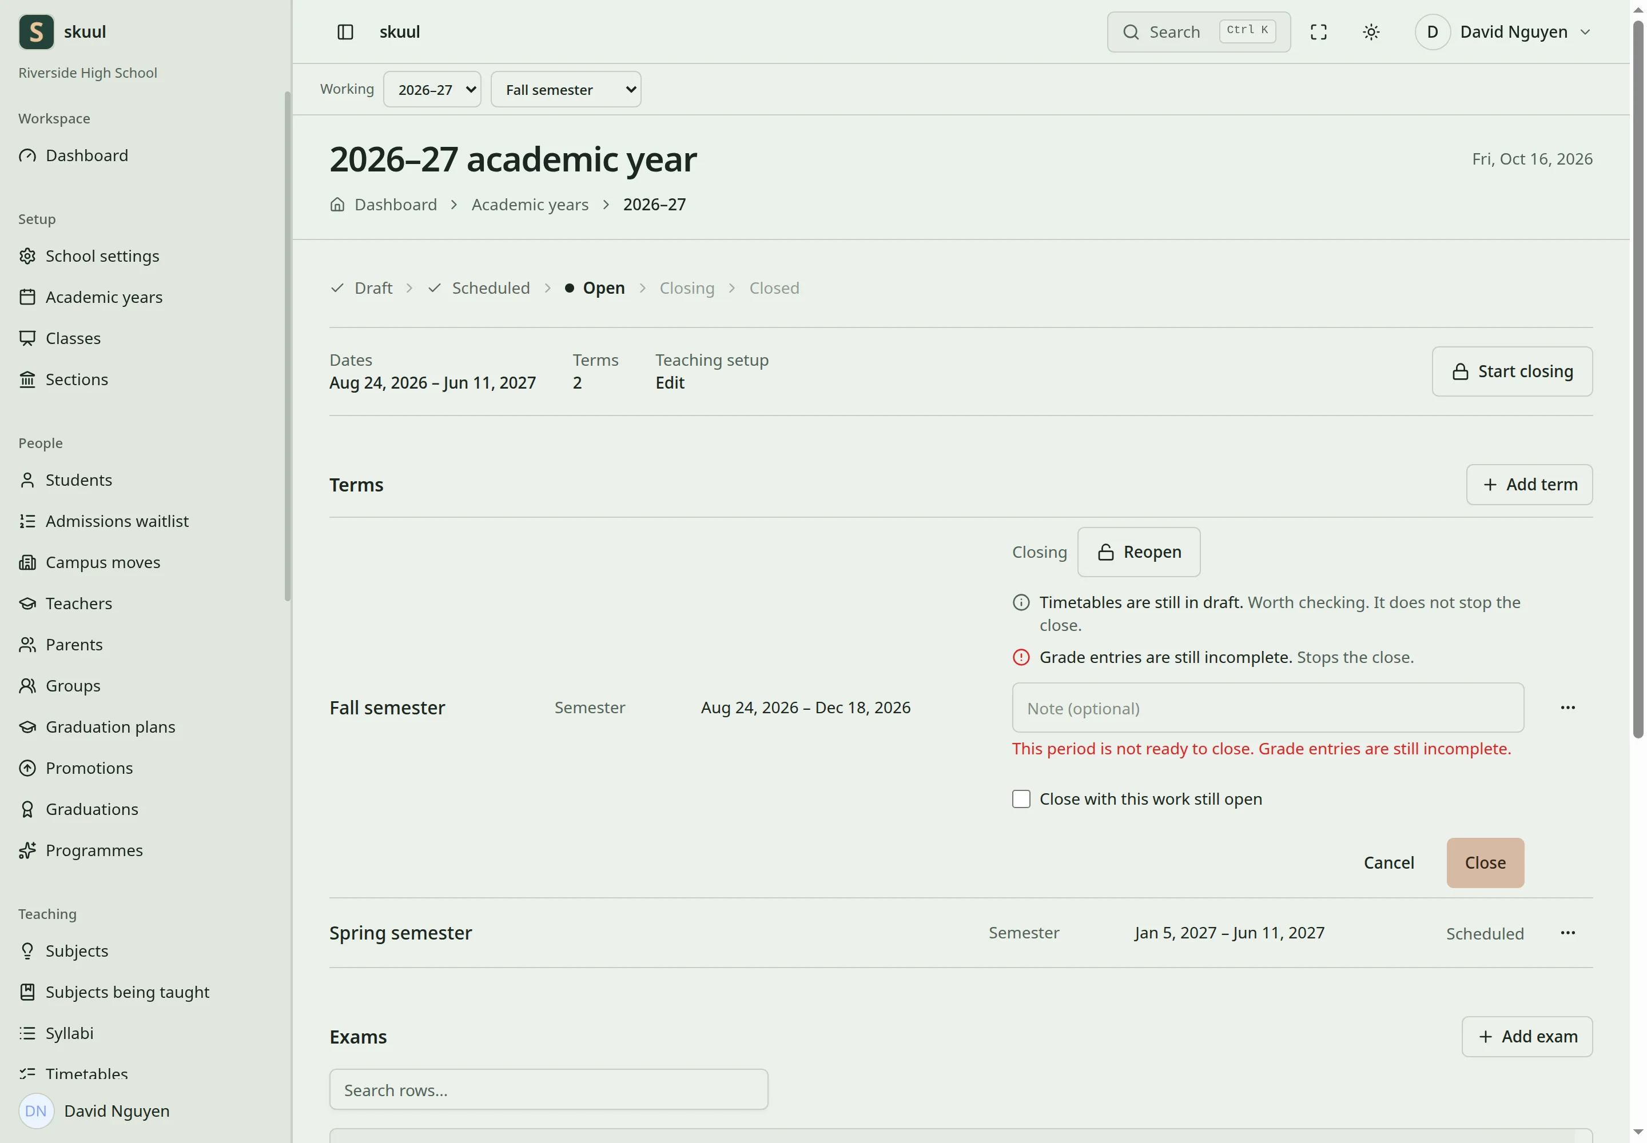The image size is (1647, 1143).
Task: Click the Students person icon
Action: (x=27, y=480)
